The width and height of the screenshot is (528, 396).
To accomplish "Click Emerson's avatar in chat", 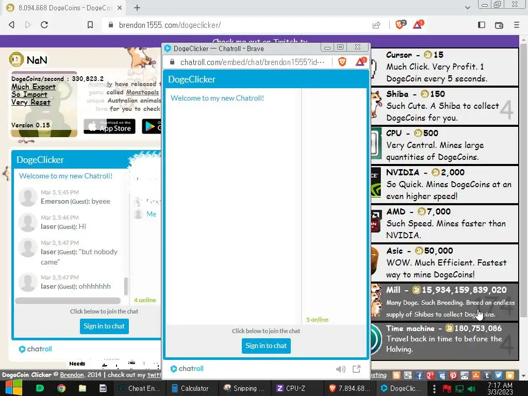I will coord(28,197).
